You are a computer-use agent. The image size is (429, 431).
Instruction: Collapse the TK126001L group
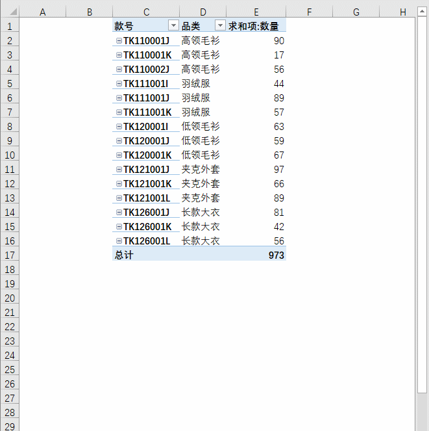tap(119, 241)
